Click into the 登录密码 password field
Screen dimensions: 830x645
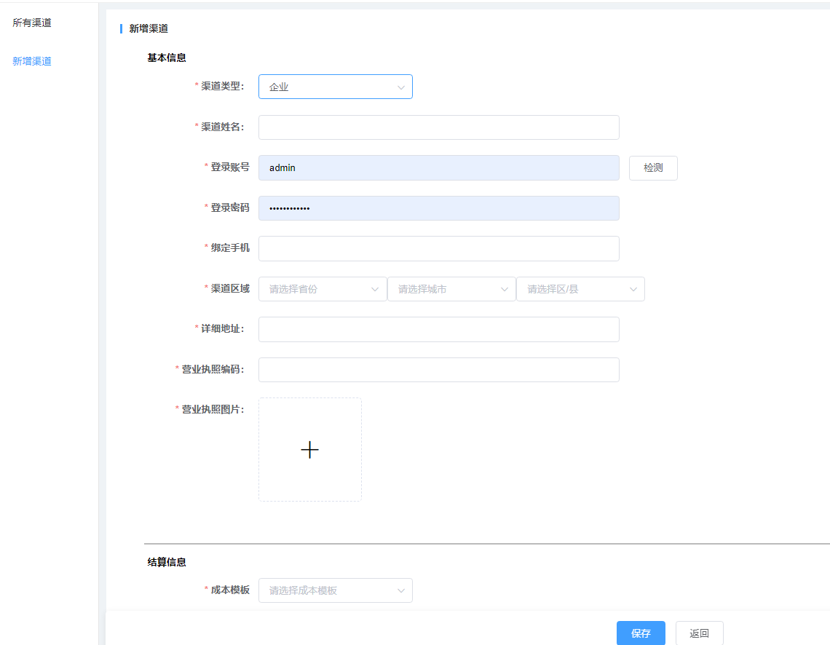tap(438, 208)
